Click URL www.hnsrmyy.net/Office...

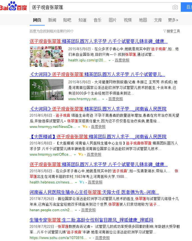[51, 154]
